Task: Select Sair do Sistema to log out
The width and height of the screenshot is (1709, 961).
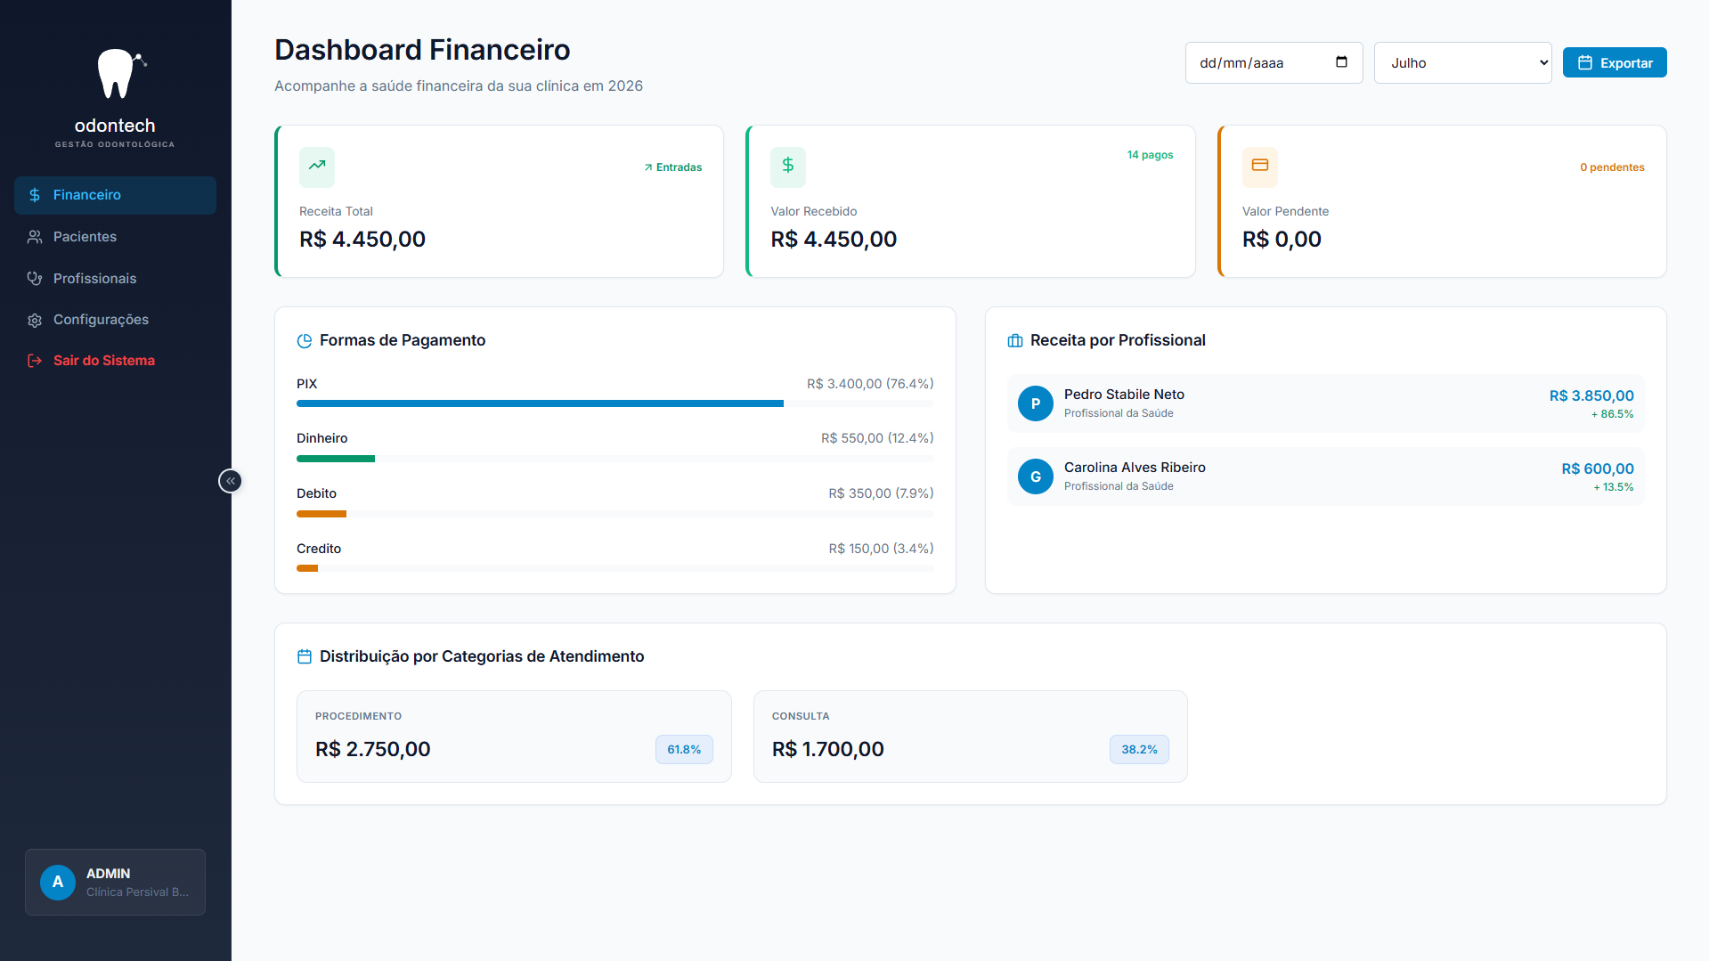Action: [115, 361]
